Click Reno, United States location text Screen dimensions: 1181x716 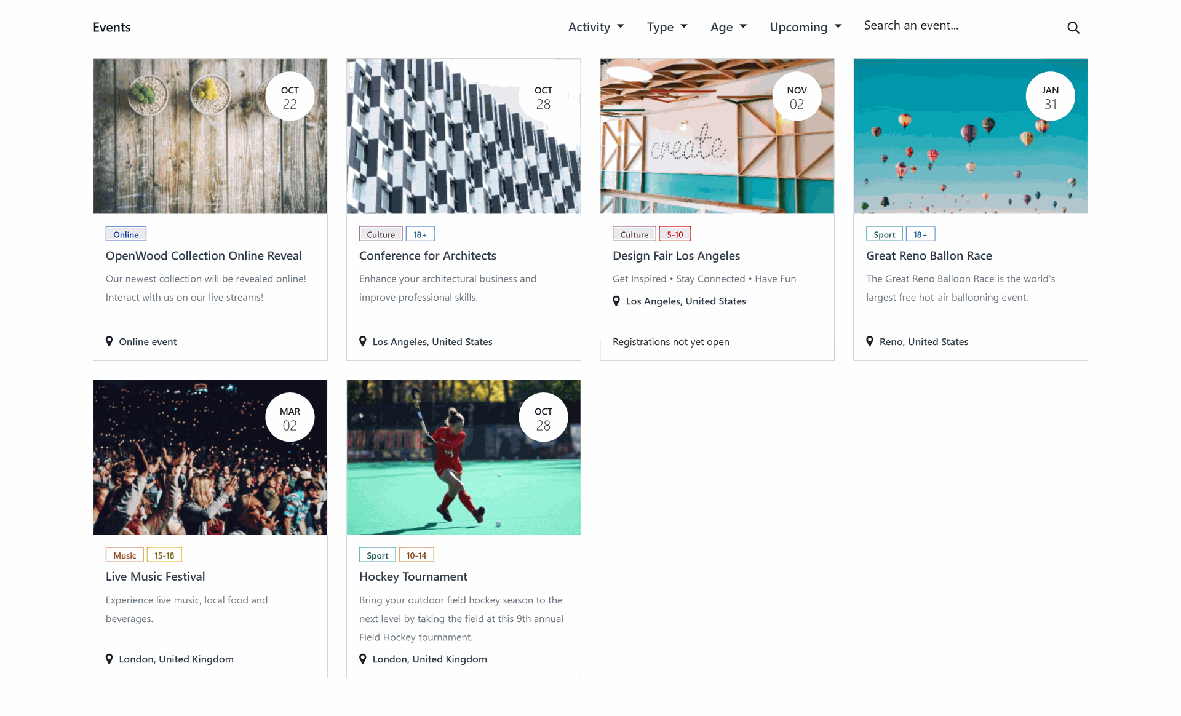924,341
